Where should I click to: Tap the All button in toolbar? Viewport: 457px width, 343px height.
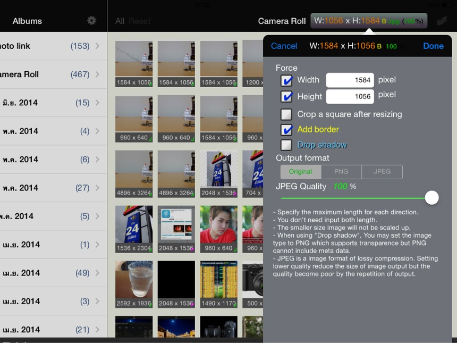120,21
